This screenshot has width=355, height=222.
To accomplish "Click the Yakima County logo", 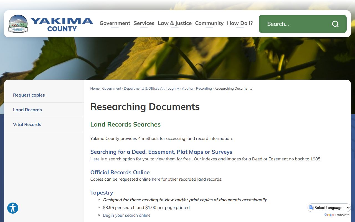I will [x=51, y=24].
